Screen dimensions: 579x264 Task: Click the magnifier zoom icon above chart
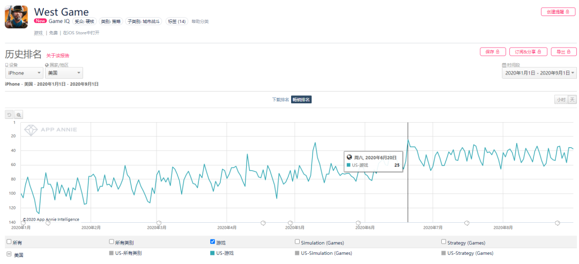tap(19, 115)
